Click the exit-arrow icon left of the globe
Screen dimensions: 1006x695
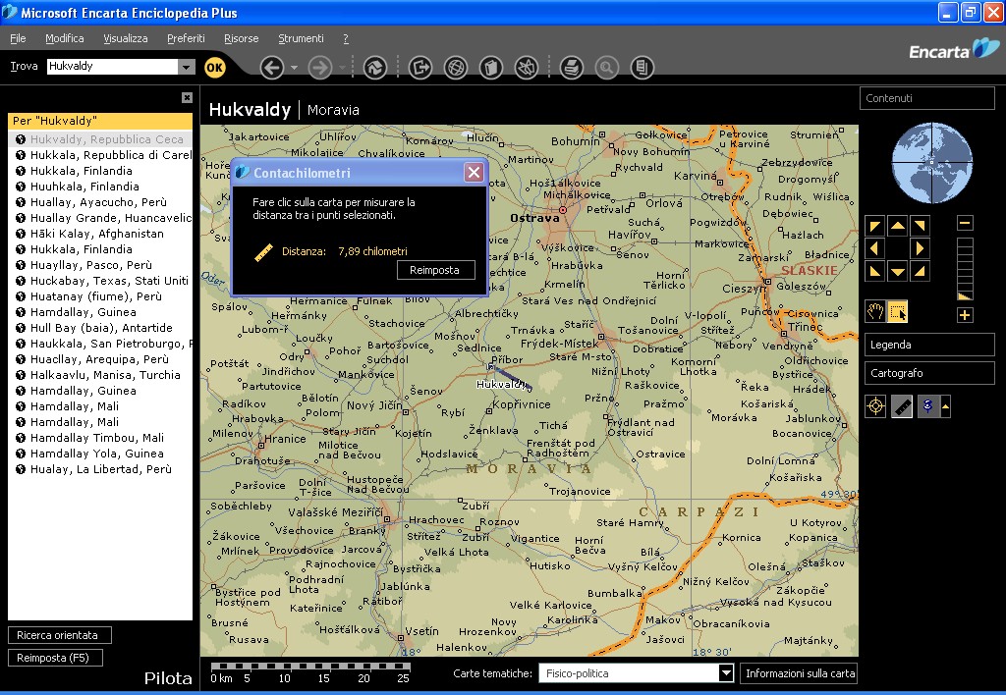coord(420,68)
